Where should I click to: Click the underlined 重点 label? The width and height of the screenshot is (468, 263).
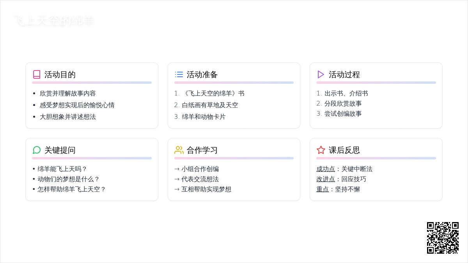pyautogui.click(x=323, y=189)
